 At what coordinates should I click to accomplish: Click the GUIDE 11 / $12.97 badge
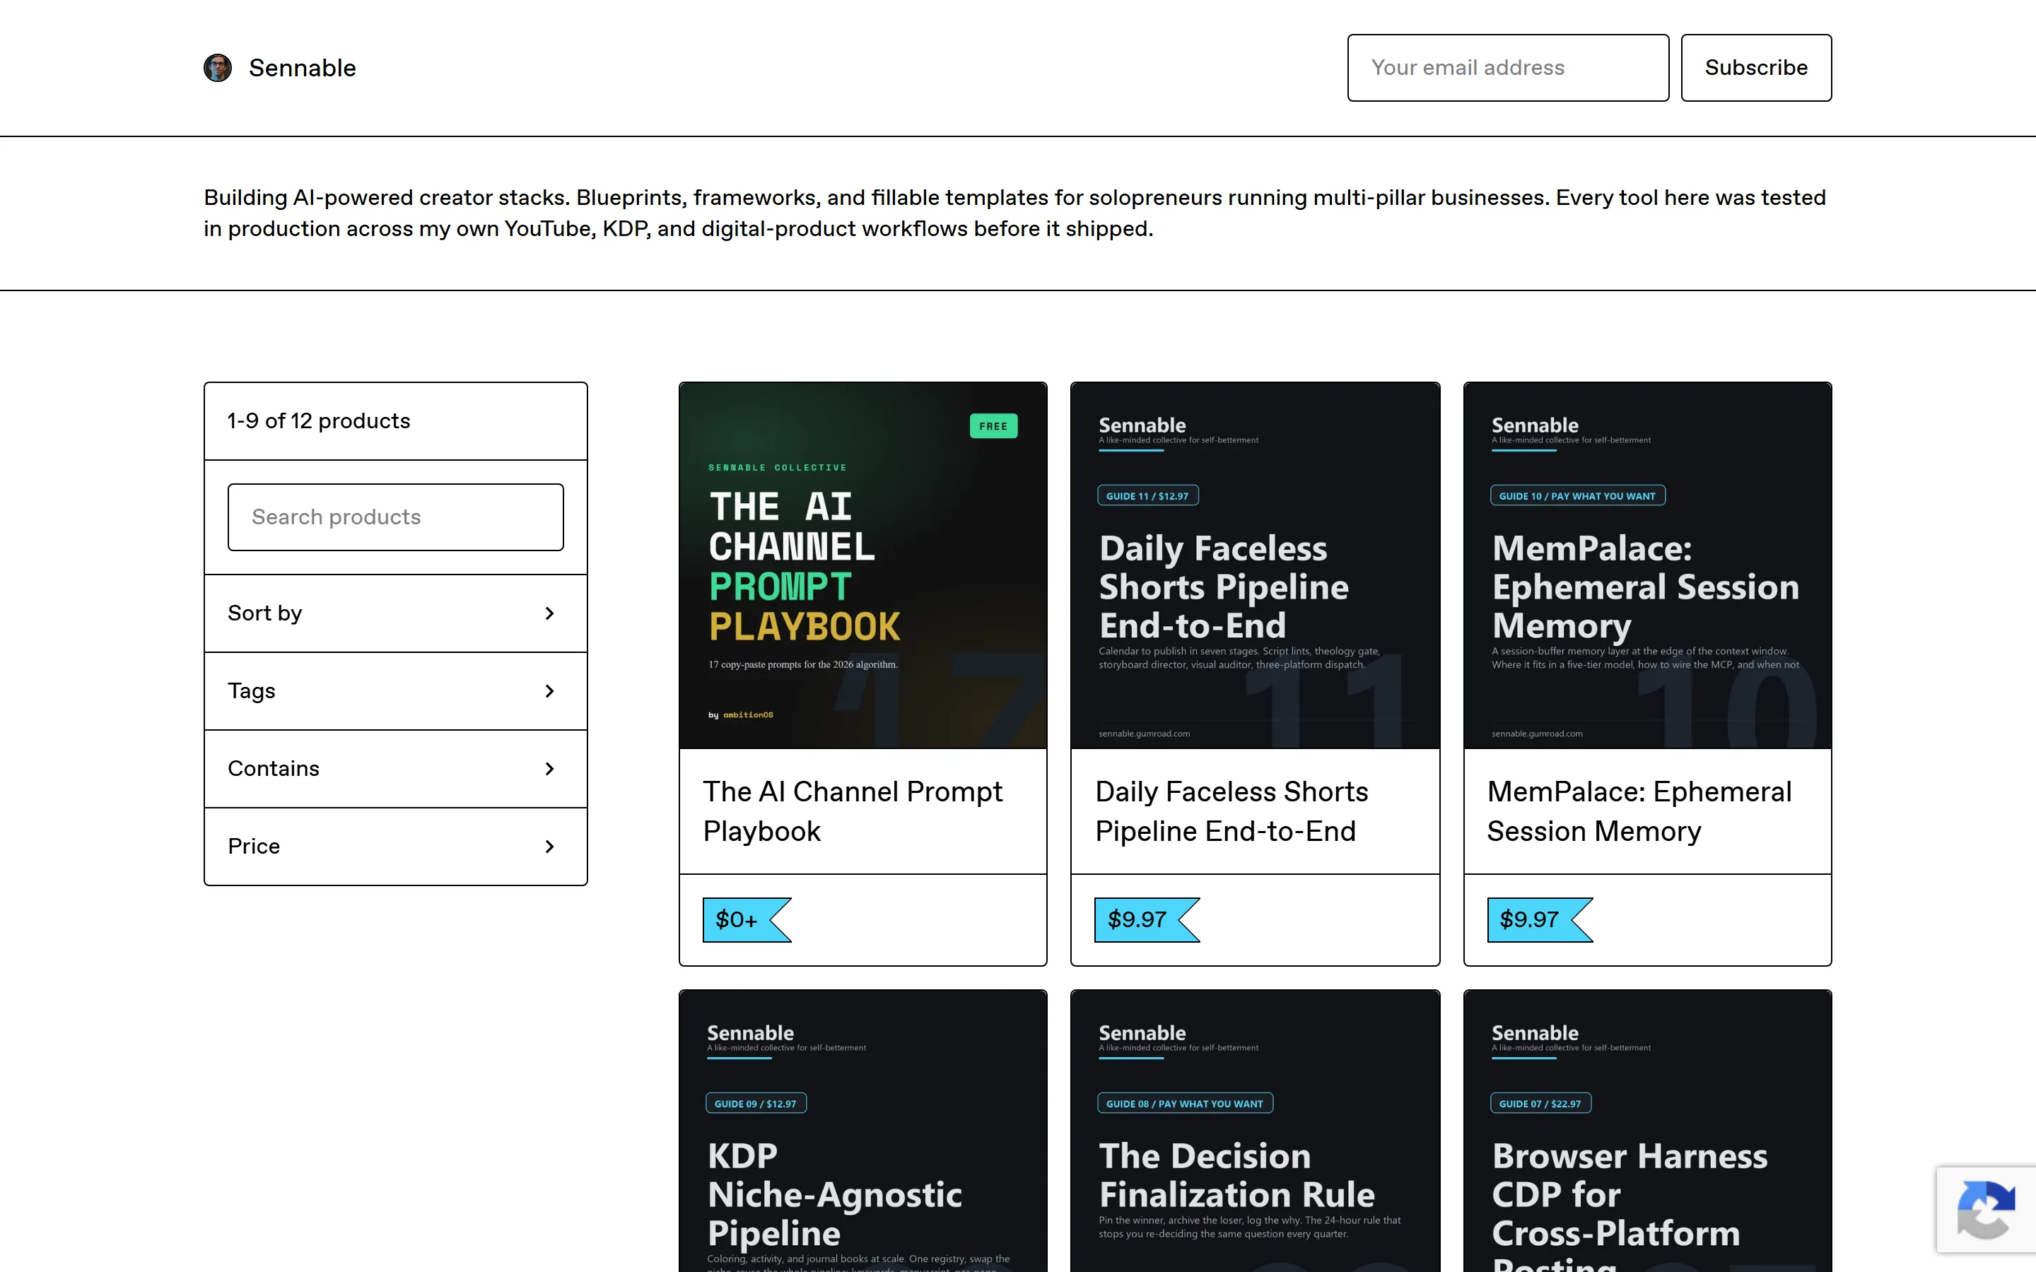[1147, 495]
